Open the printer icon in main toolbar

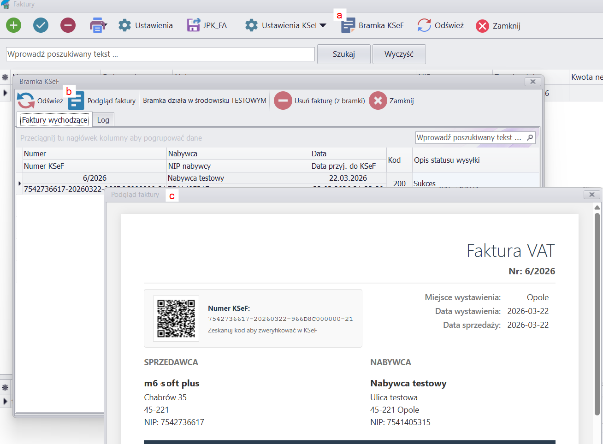96,25
